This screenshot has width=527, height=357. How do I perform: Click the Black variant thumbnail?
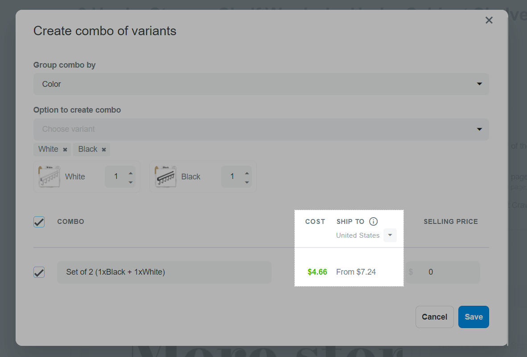(165, 176)
